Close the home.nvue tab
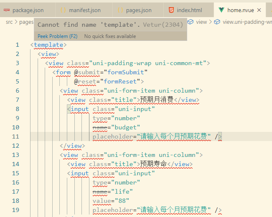272x217 pixels. tap(259, 10)
